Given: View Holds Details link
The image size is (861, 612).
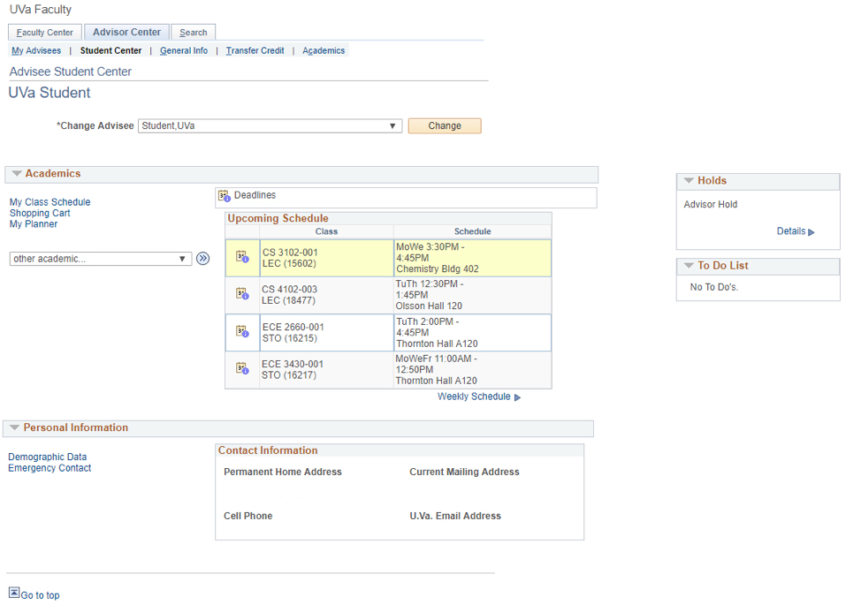Looking at the screenshot, I should coord(791,231).
